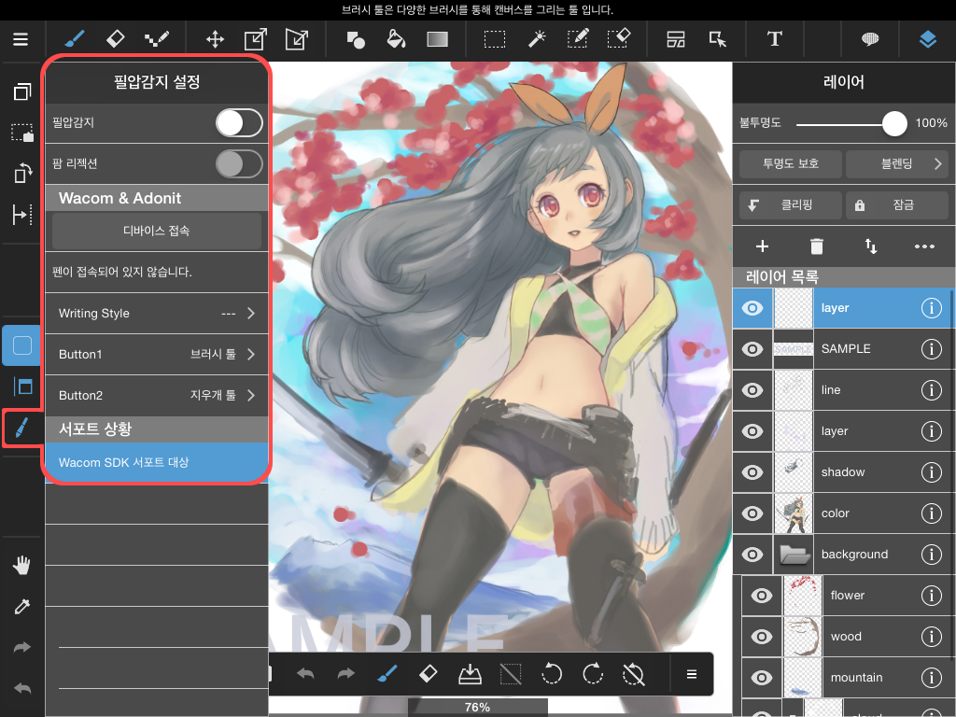Click 디바이스 접속 button
Image resolution: width=956 pixels, height=717 pixels.
(157, 231)
